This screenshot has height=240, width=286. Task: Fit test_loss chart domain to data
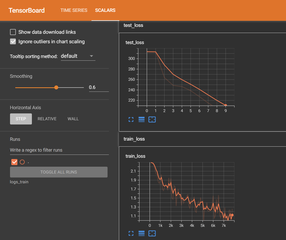[152, 119]
